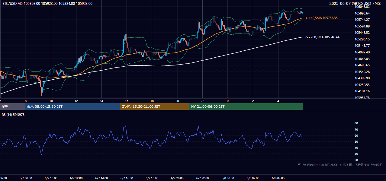Click hour label 14 under price chart

pos(101,101)
